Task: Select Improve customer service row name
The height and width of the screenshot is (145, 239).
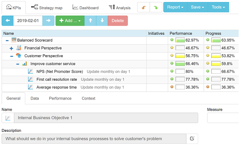Action: 53,64
